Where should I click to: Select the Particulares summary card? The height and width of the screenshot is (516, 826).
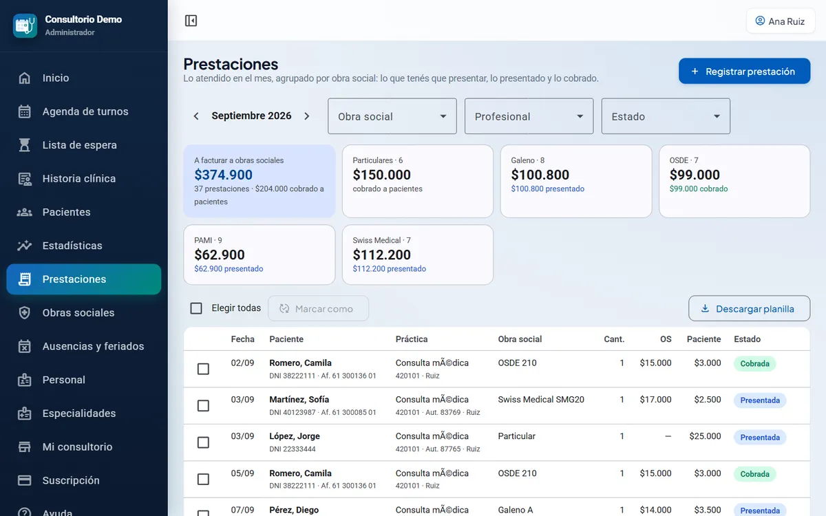point(418,182)
